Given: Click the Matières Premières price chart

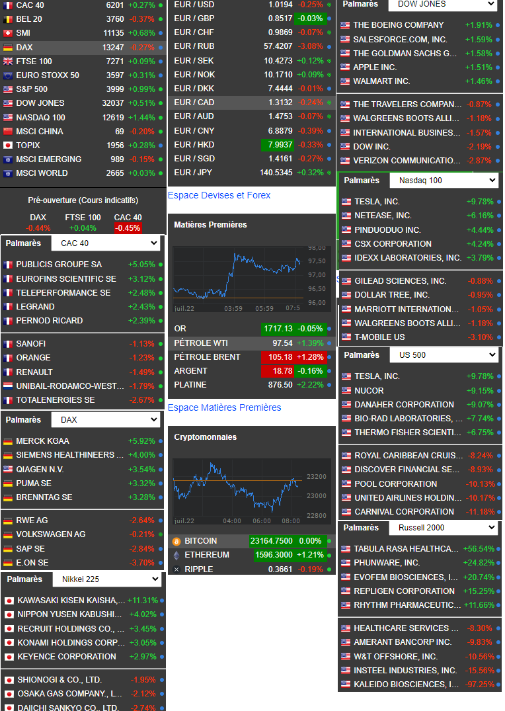Looking at the screenshot, I should [251, 279].
